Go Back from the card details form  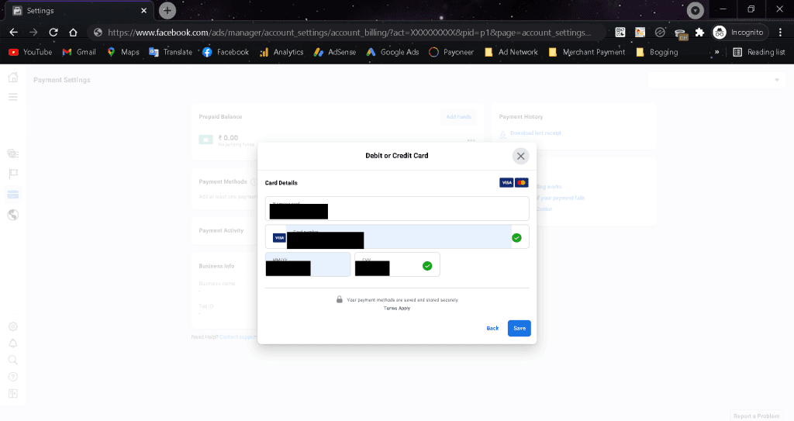click(492, 328)
